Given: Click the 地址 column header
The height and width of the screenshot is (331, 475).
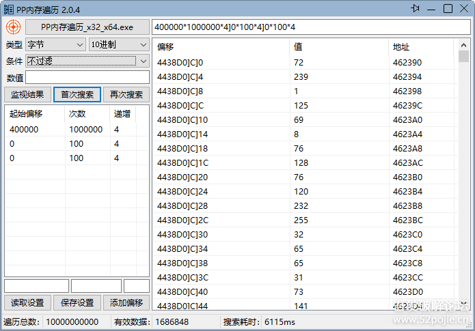Looking at the screenshot, I should (422, 46).
